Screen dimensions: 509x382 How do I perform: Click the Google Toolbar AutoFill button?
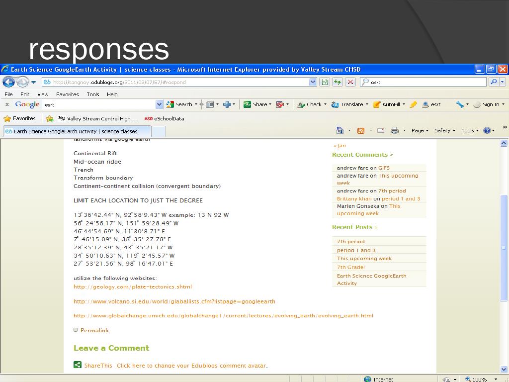[387, 104]
